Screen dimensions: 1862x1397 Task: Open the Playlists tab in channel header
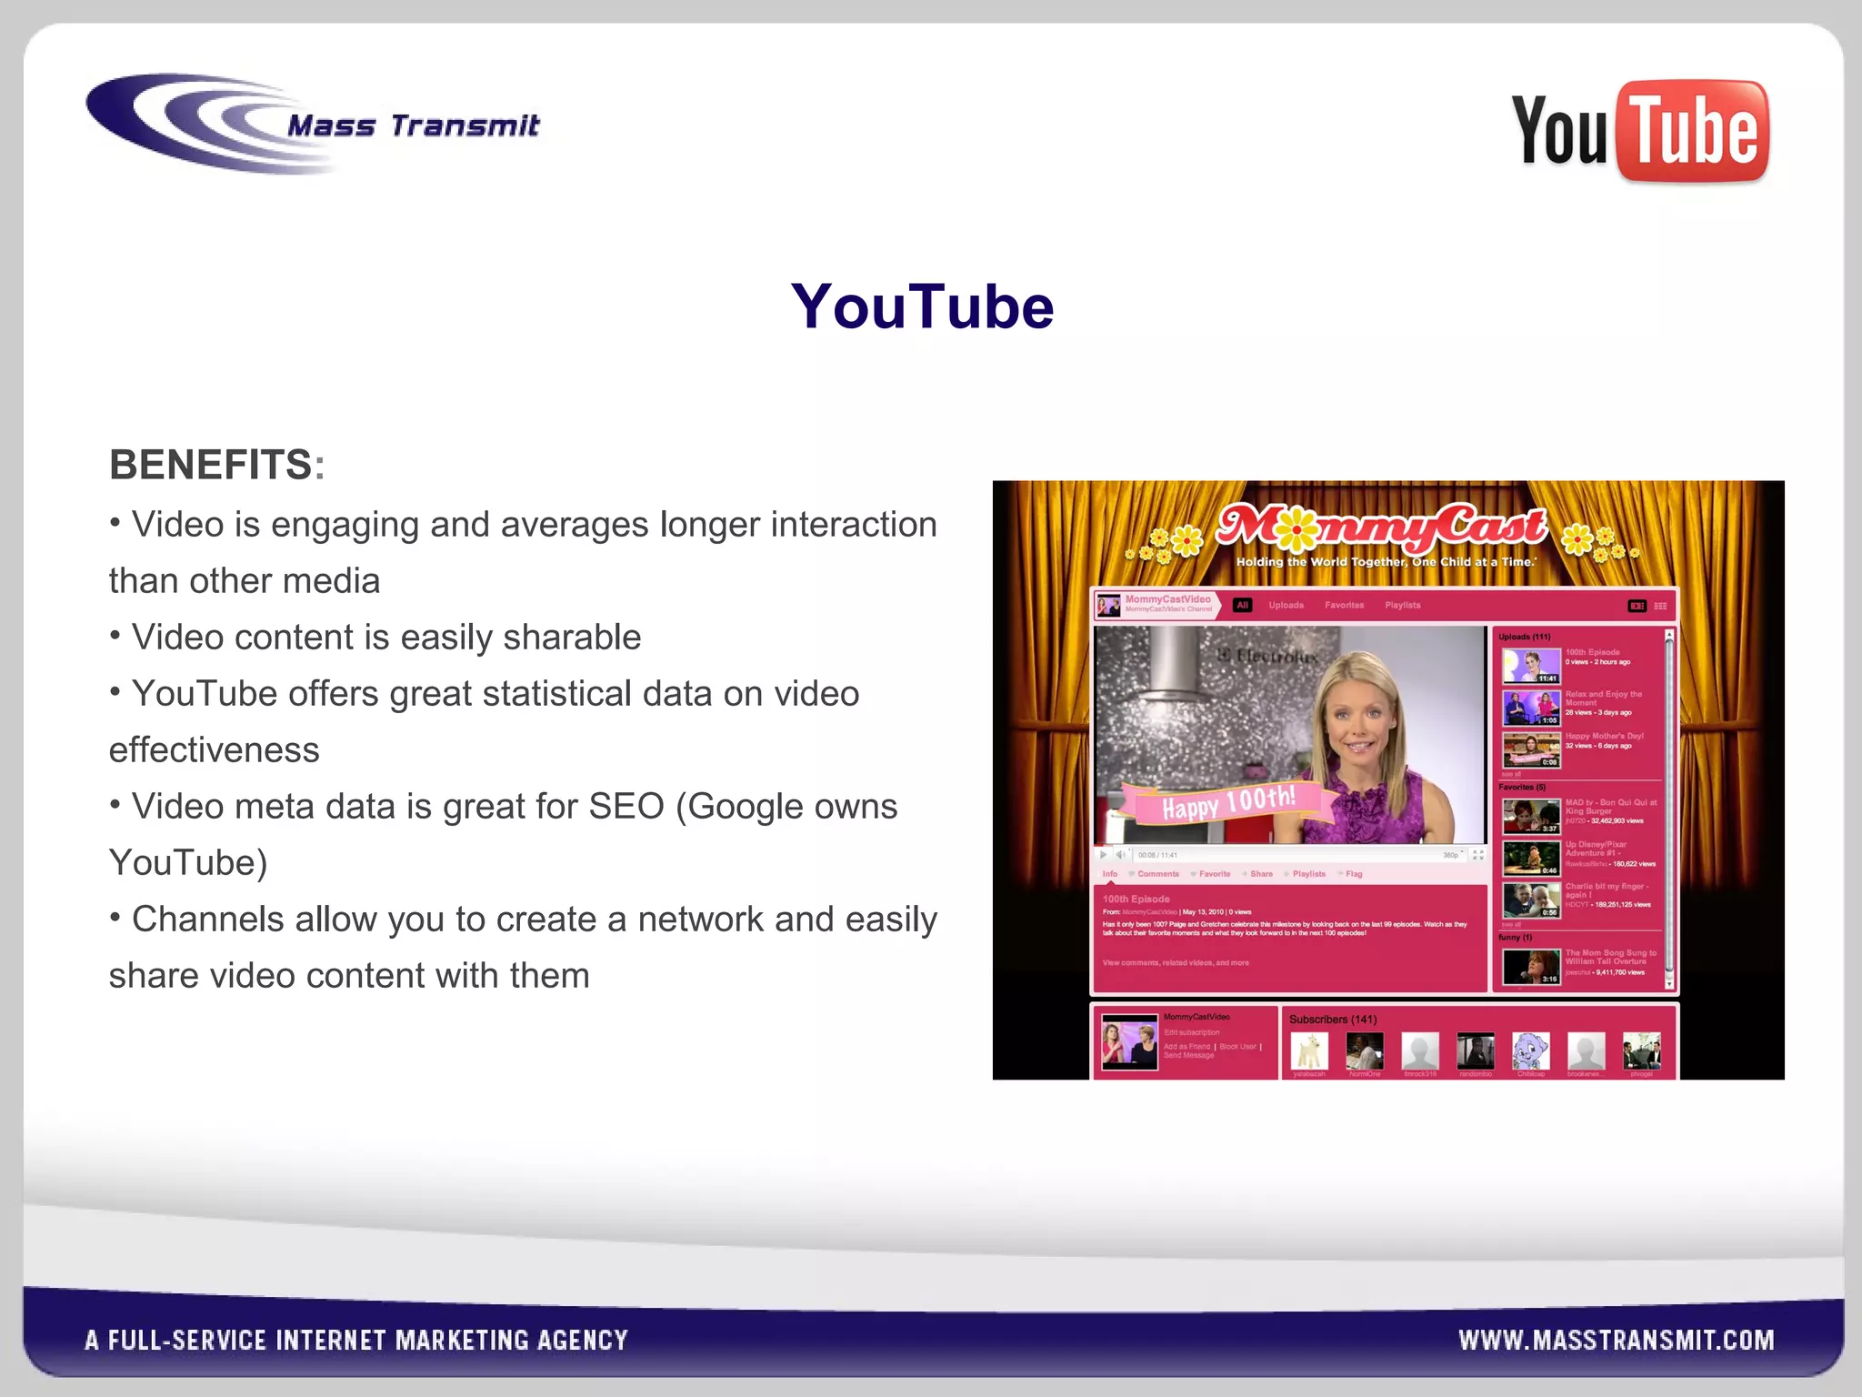1402,605
